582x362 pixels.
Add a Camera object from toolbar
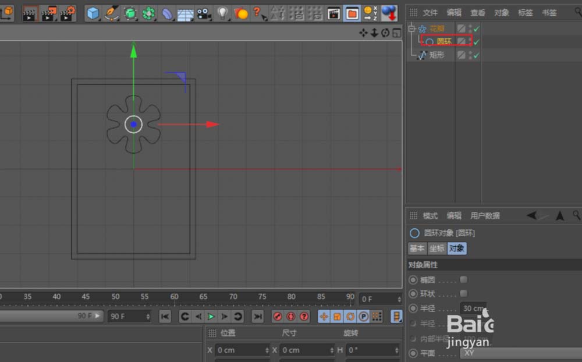point(203,13)
